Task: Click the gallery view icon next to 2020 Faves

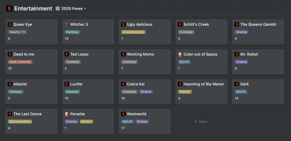Action: 58,8
